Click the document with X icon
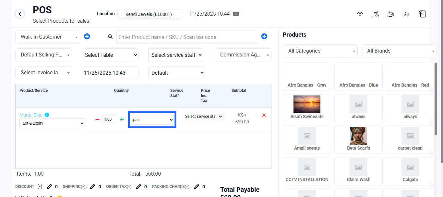 point(422,14)
